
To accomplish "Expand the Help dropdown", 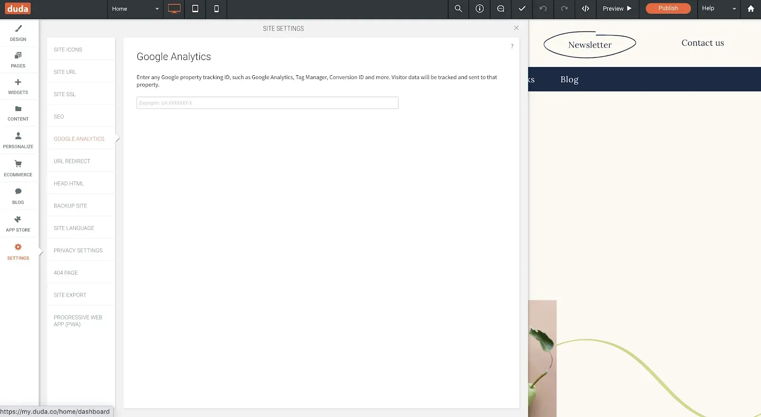I will pyautogui.click(x=719, y=9).
